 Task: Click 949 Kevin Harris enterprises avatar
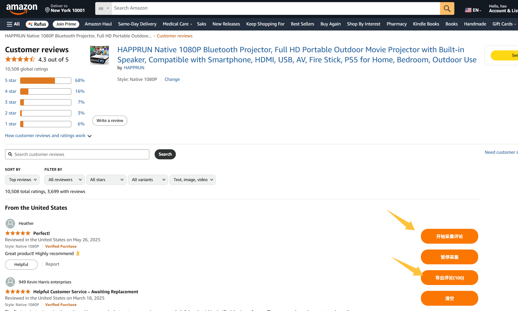coord(10,282)
